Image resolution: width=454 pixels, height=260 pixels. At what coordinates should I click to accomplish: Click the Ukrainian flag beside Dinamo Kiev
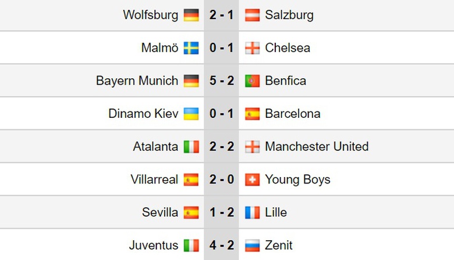(x=191, y=114)
